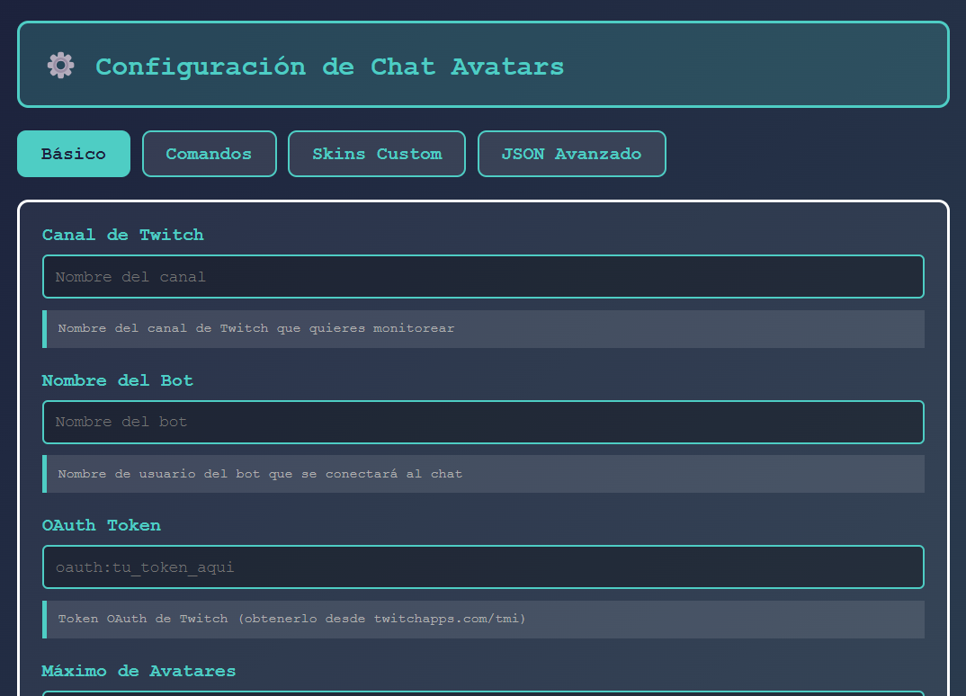Click the Nombre del Bot label
The image size is (966, 696).
click(118, 380)
